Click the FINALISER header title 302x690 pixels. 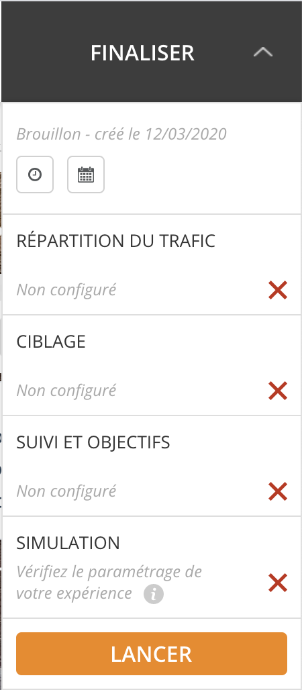[x=142, y=53]
